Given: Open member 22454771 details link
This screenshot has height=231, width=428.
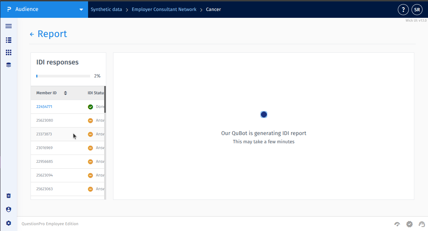Looking at the screenshot, I should 44,107.
